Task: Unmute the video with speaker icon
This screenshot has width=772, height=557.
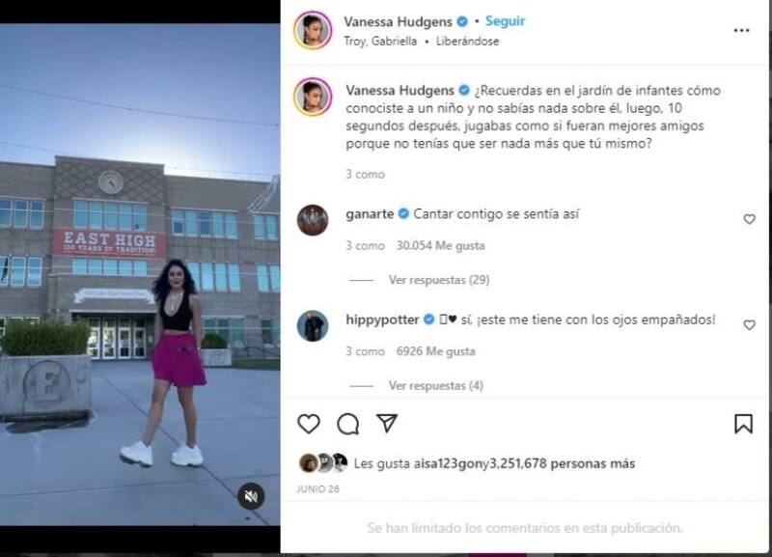Action: coord(251,496)
